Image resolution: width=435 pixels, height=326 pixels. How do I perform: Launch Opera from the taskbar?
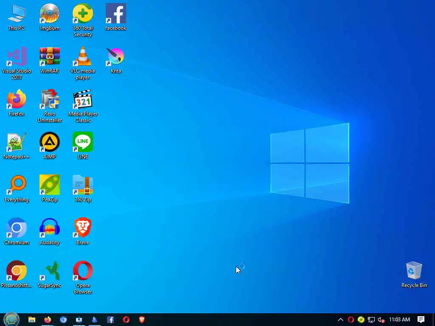[126, 320]
